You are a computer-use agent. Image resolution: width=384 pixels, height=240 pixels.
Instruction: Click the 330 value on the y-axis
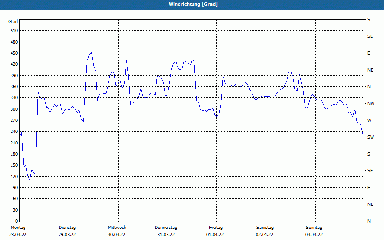pyautogui.click(x=14, y=98)
